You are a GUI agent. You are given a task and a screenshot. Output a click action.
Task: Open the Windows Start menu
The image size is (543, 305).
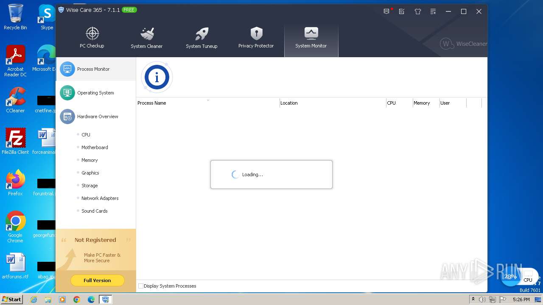click(12, 299)
